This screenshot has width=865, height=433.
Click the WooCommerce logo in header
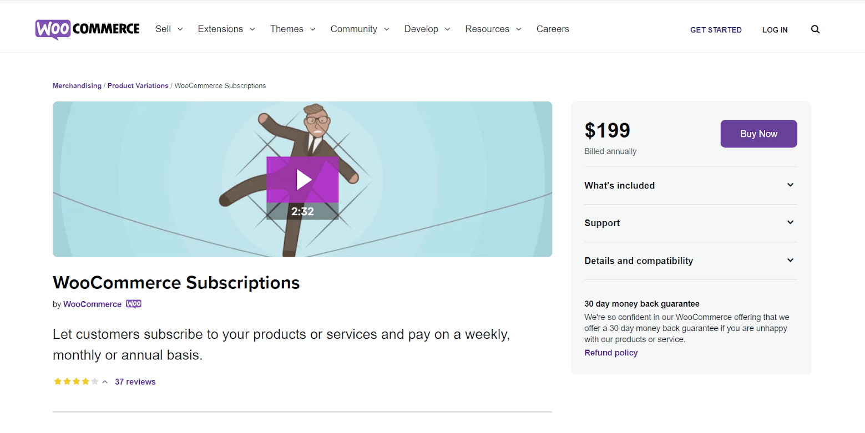(88, 29)
